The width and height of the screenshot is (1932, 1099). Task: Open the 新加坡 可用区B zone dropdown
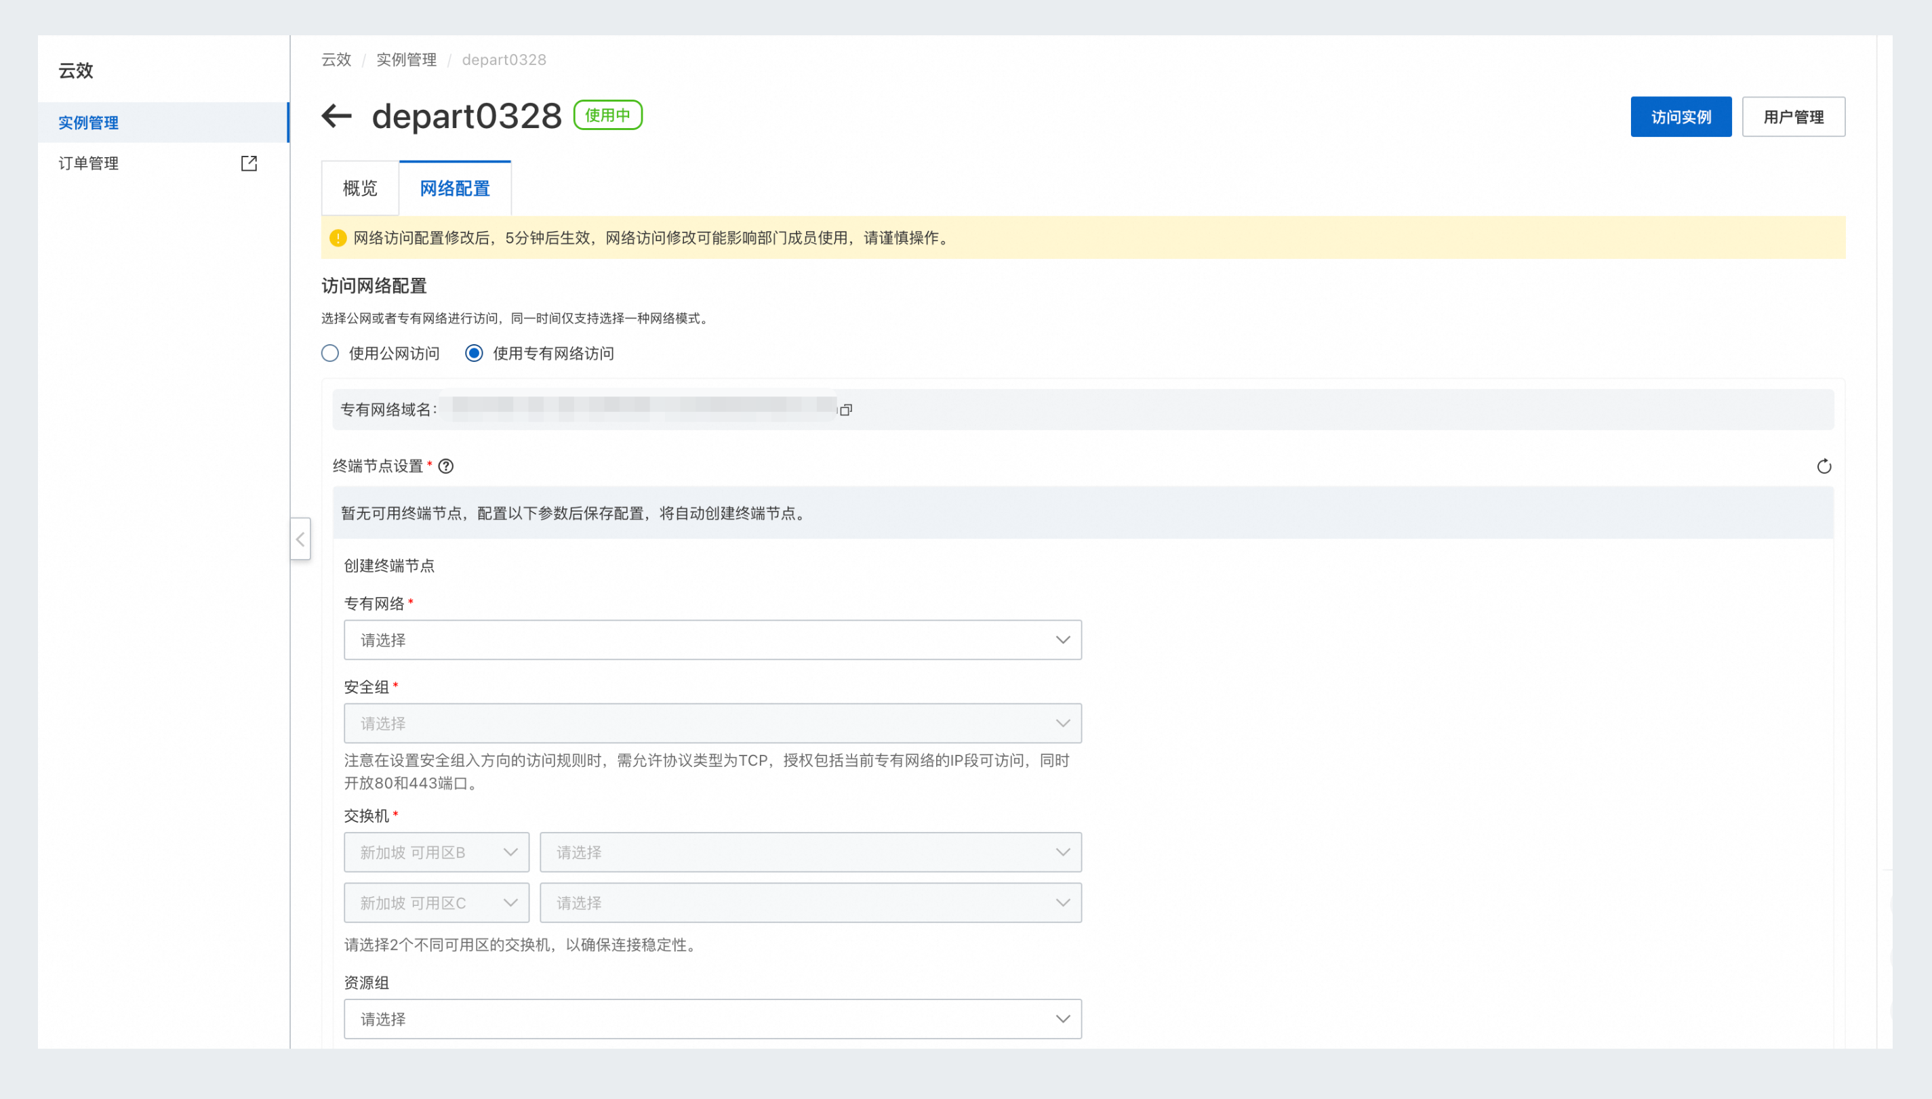(x=437, y=852)
